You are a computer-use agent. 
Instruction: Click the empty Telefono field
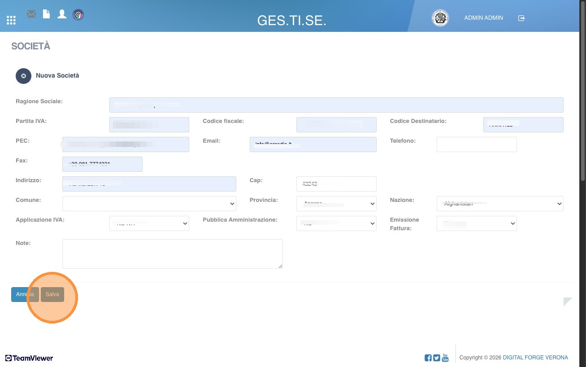click(477, 144)
